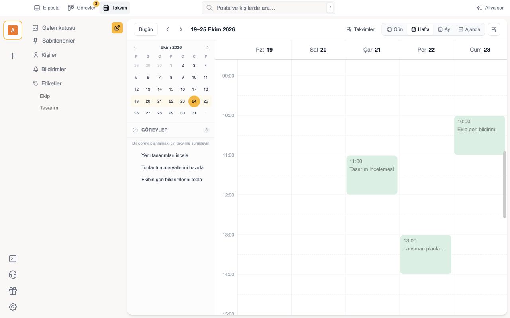Image resolution: width=510 pixels, height=318 pixels.
Task: Open the Takvimler filter dropdown
Action: (360, 29)
